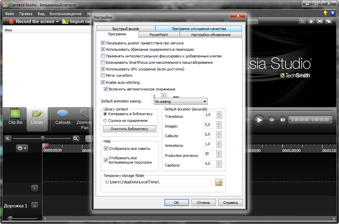This screenshot has height=224, width=339.
Task: Decrease Images duration with down arrow
Action: [x=219, y=127]
